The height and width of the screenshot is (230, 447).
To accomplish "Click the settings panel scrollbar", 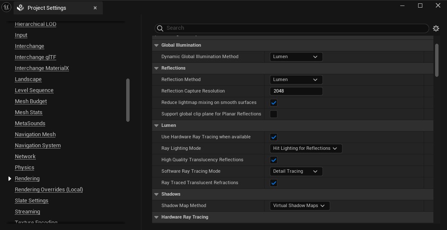I will (437, 60).
